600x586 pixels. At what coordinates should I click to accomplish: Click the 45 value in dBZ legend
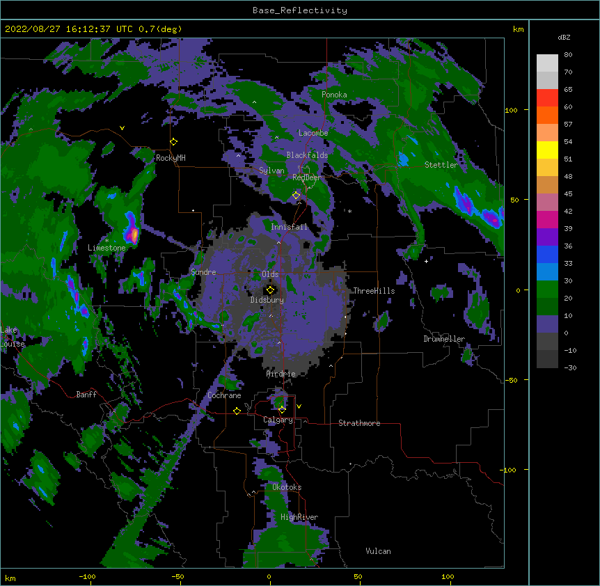pos(568,193)
